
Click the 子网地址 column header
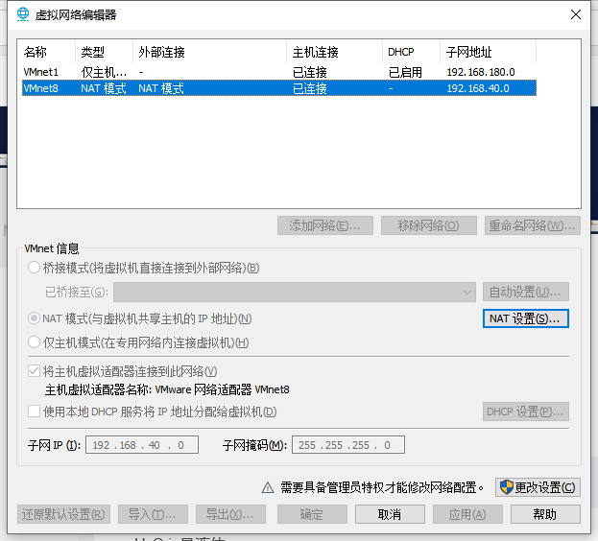[489, 52]
